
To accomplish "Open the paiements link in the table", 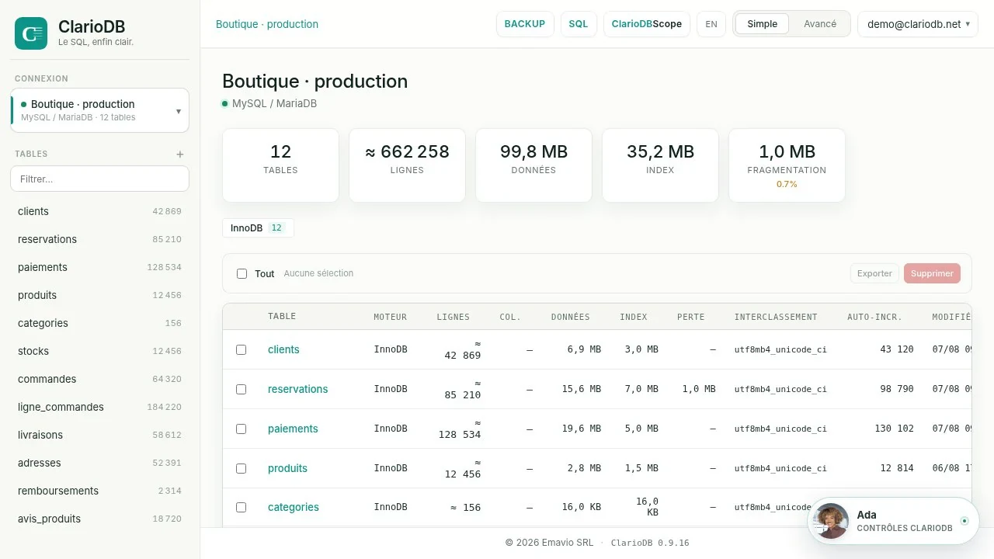I will pos(293,429).
